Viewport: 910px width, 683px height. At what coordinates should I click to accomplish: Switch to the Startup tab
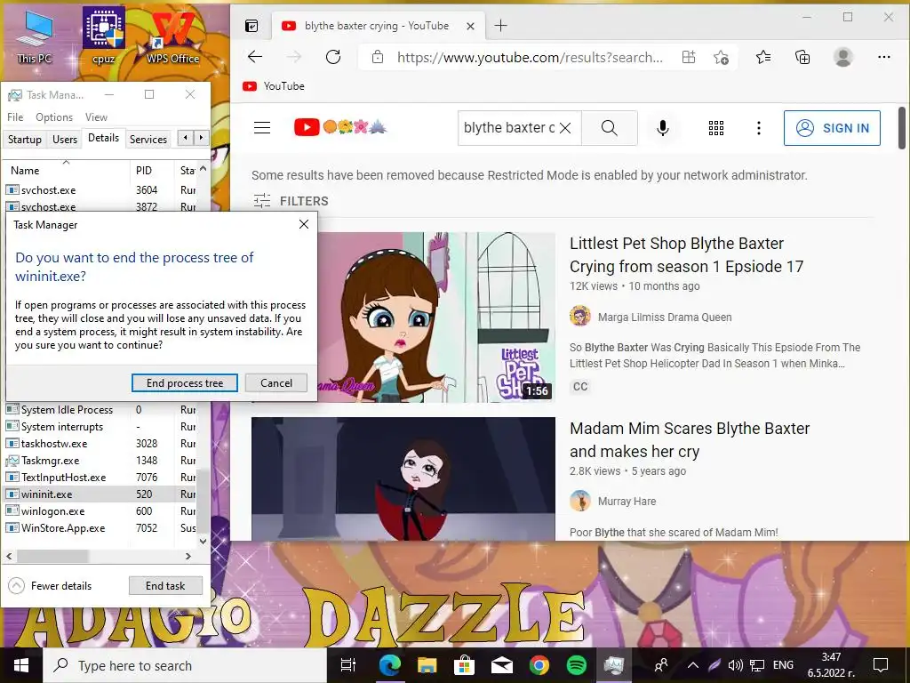tap(24, 140)
